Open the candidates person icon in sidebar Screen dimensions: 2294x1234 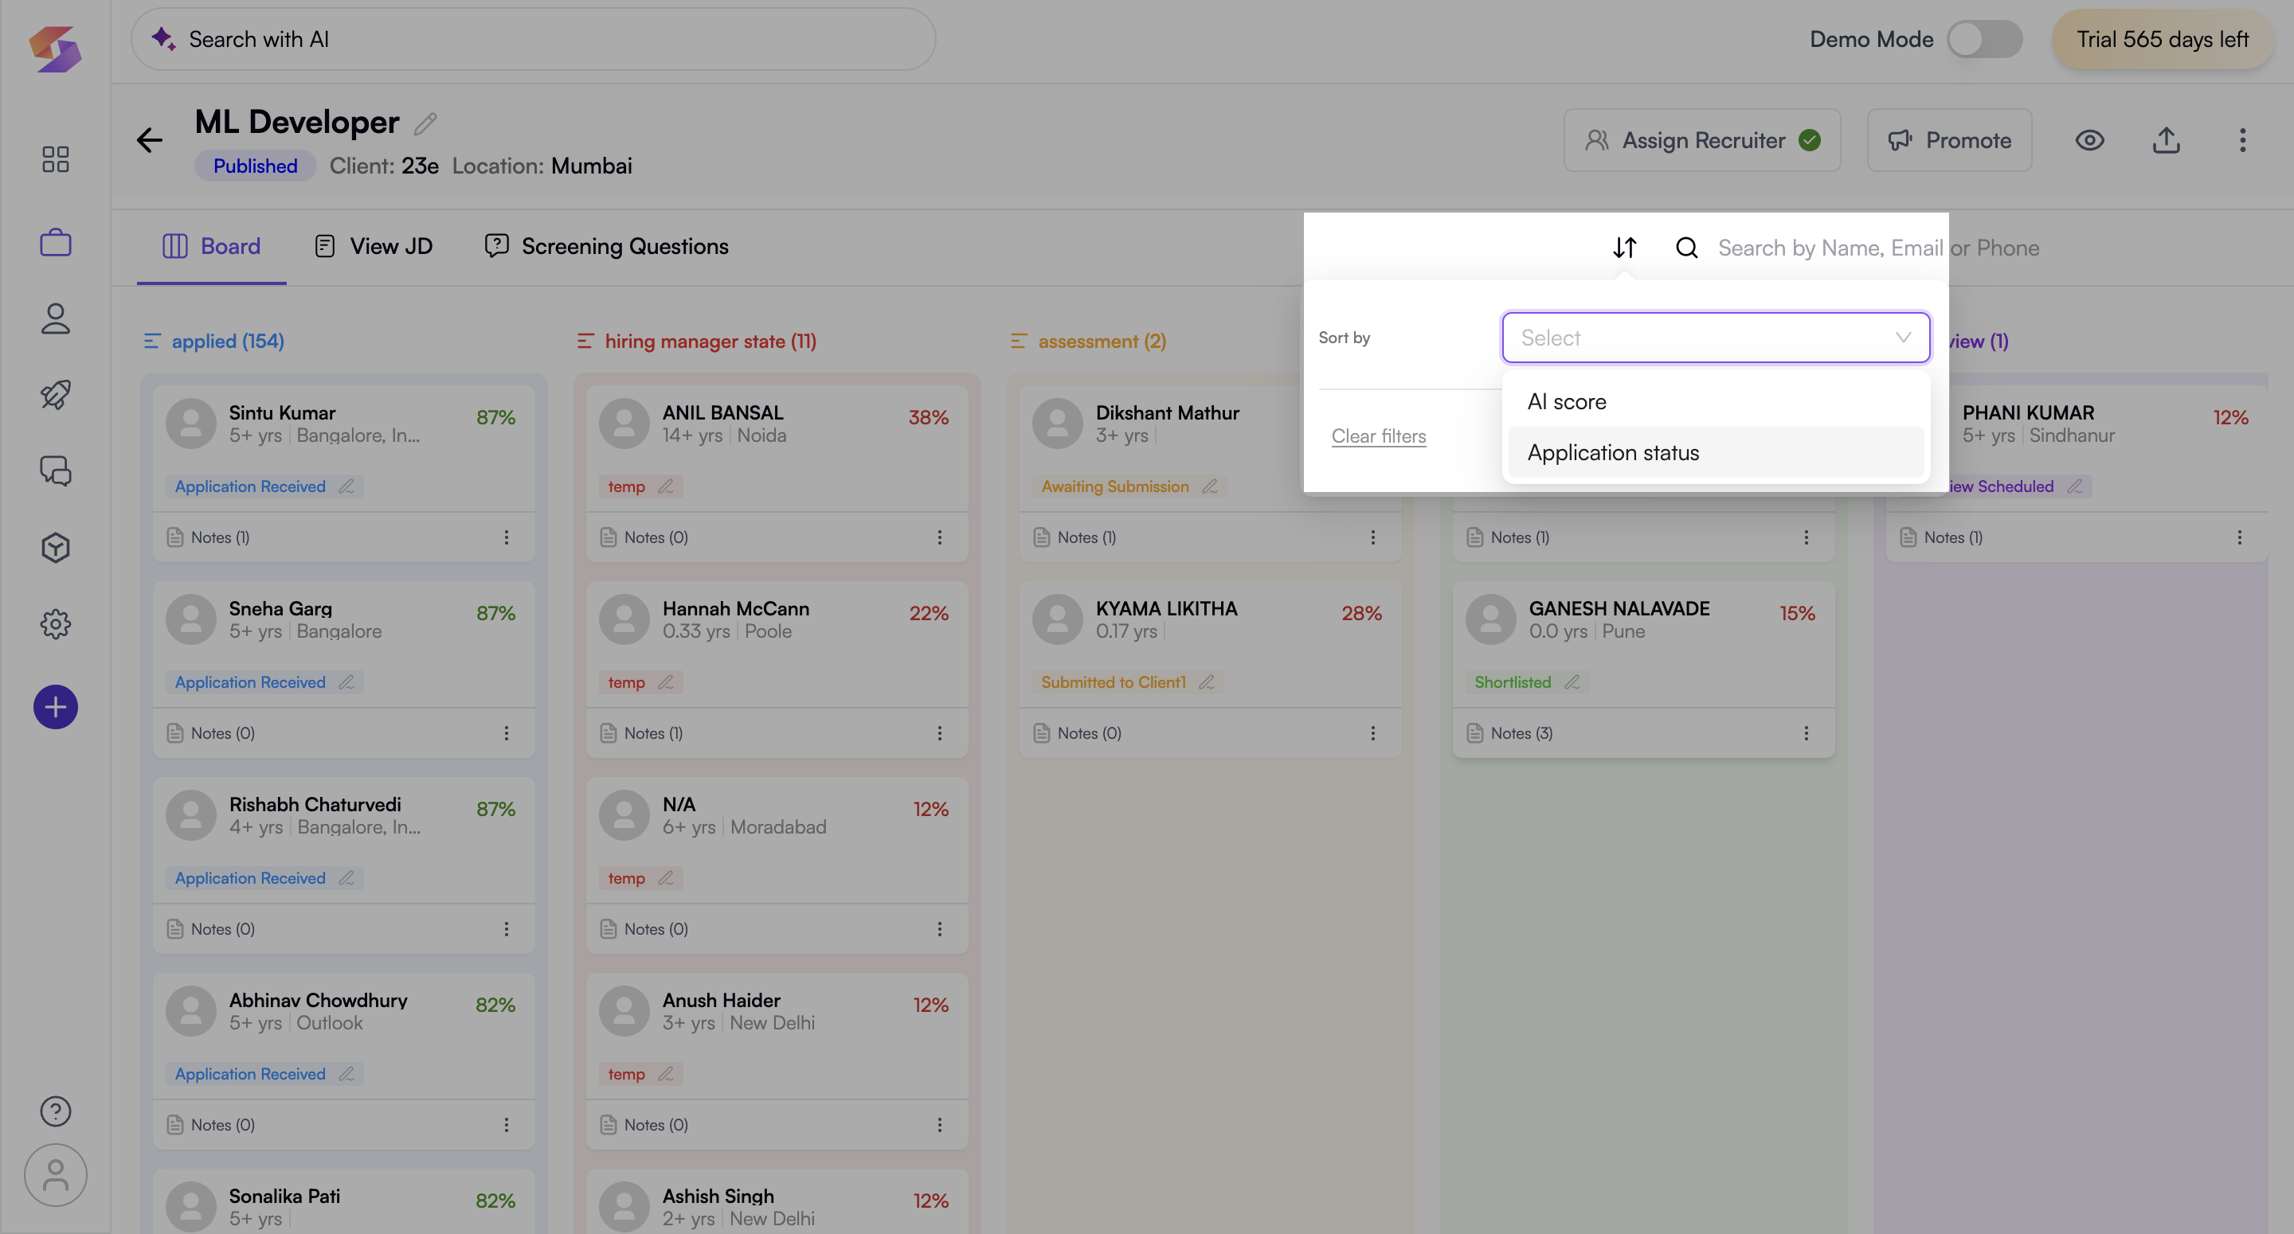[55, 318]
